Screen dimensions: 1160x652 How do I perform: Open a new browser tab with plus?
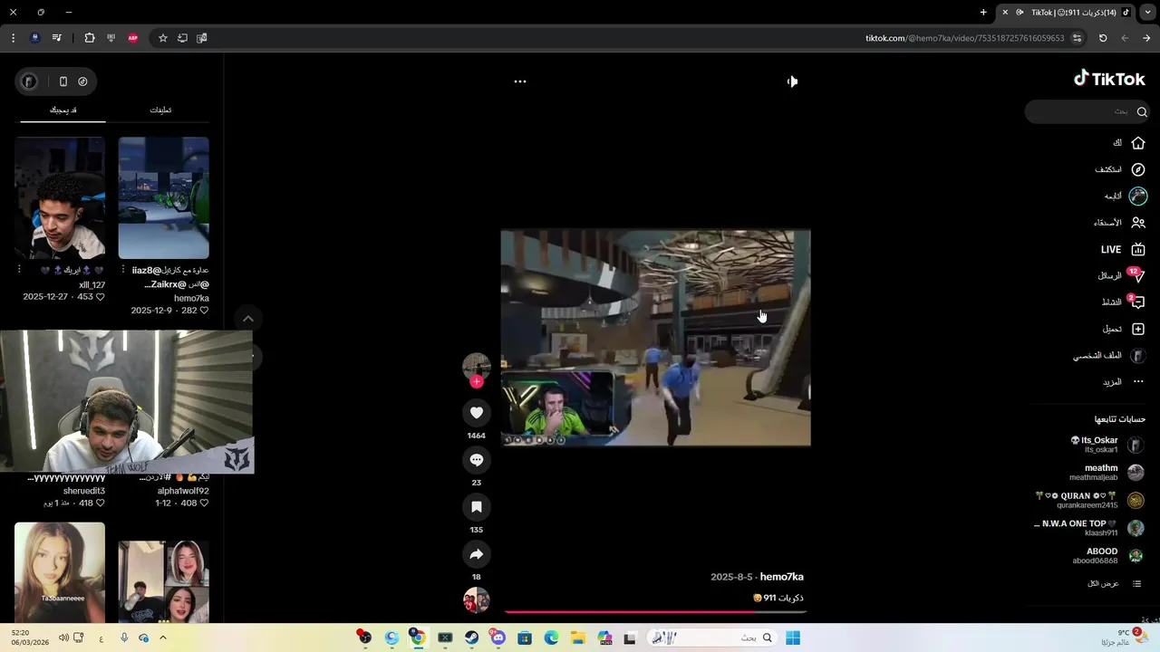tap(983, 13)
